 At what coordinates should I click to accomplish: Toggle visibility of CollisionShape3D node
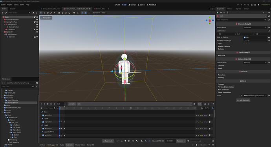tap(37, 20)
